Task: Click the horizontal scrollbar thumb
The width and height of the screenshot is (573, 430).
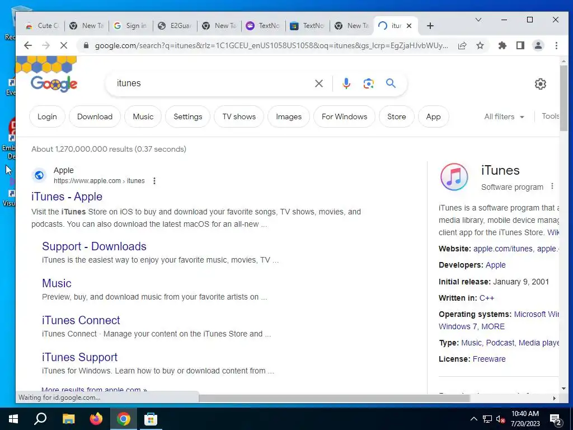Action: click(x=334, y=398)
